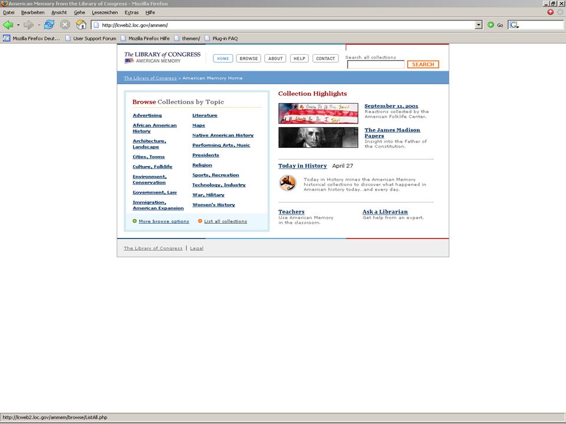Open Back history dropdown arrow
Viewport: 566px width, 424px height.
(18, 25)
